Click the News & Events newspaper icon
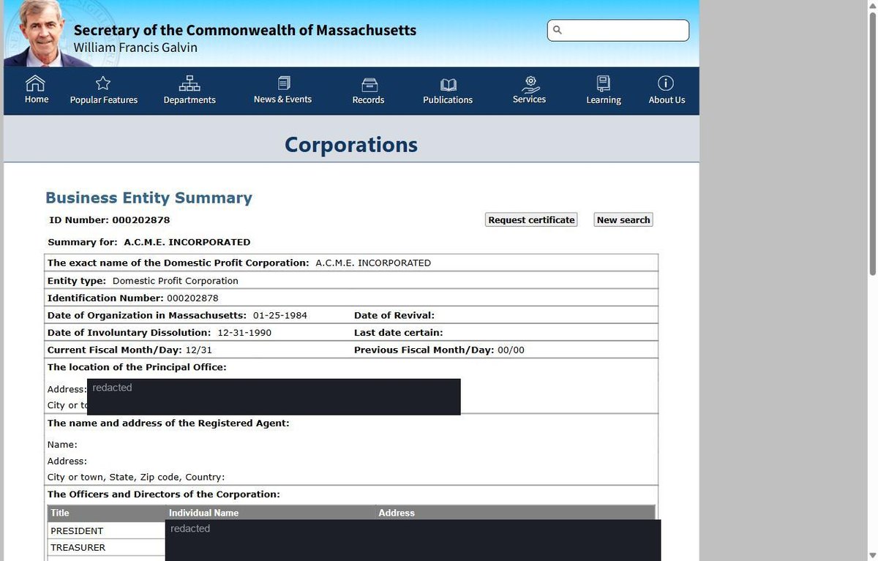 pyautogui.click(x=284, y=83)
